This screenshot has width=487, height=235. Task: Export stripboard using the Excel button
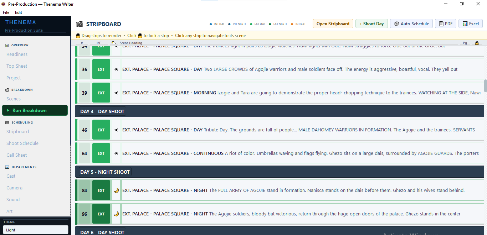pyautogui.click(x=471, y=24)
